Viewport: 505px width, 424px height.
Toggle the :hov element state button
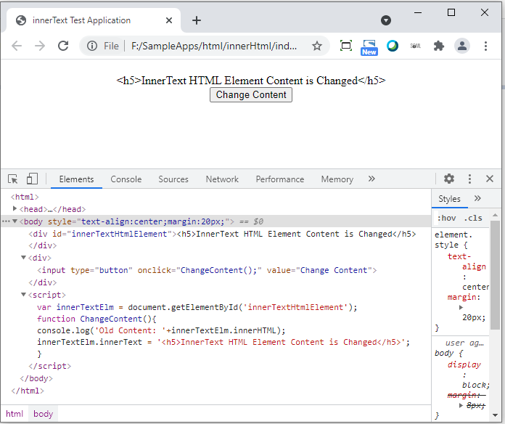(x=446, y=218)
